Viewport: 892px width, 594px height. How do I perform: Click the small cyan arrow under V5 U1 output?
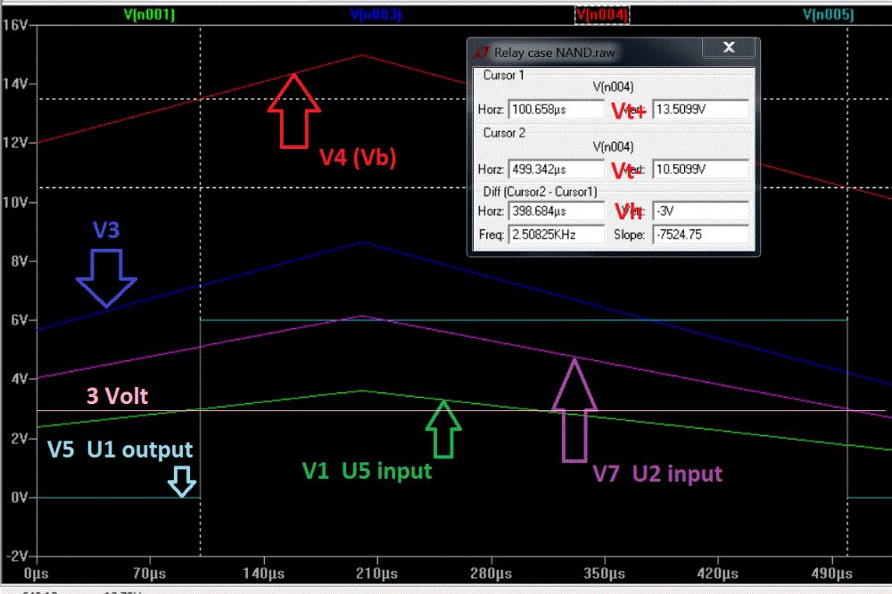pos(182,482)
